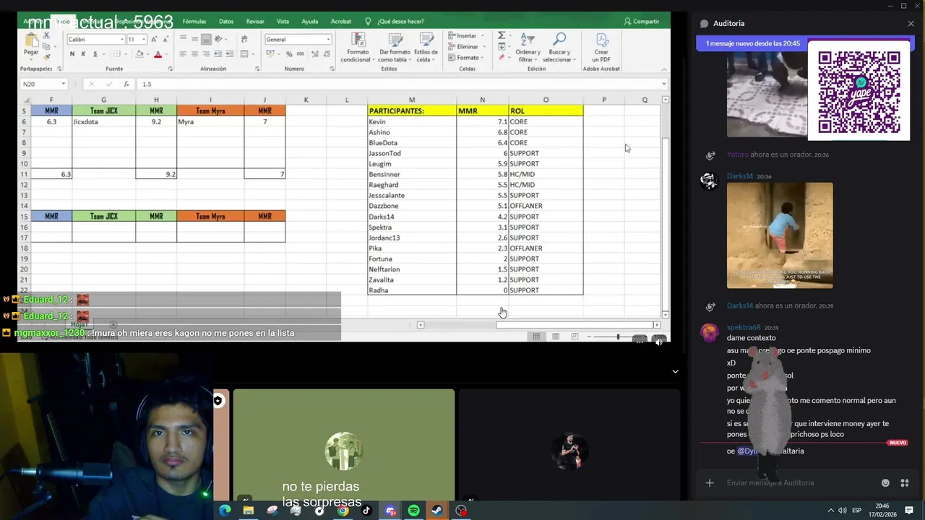Open font size 11 dropdown
925x520 pixels.
(x=143, y=40)
